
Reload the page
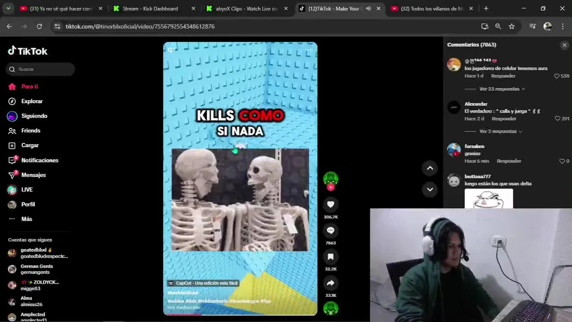39,26
